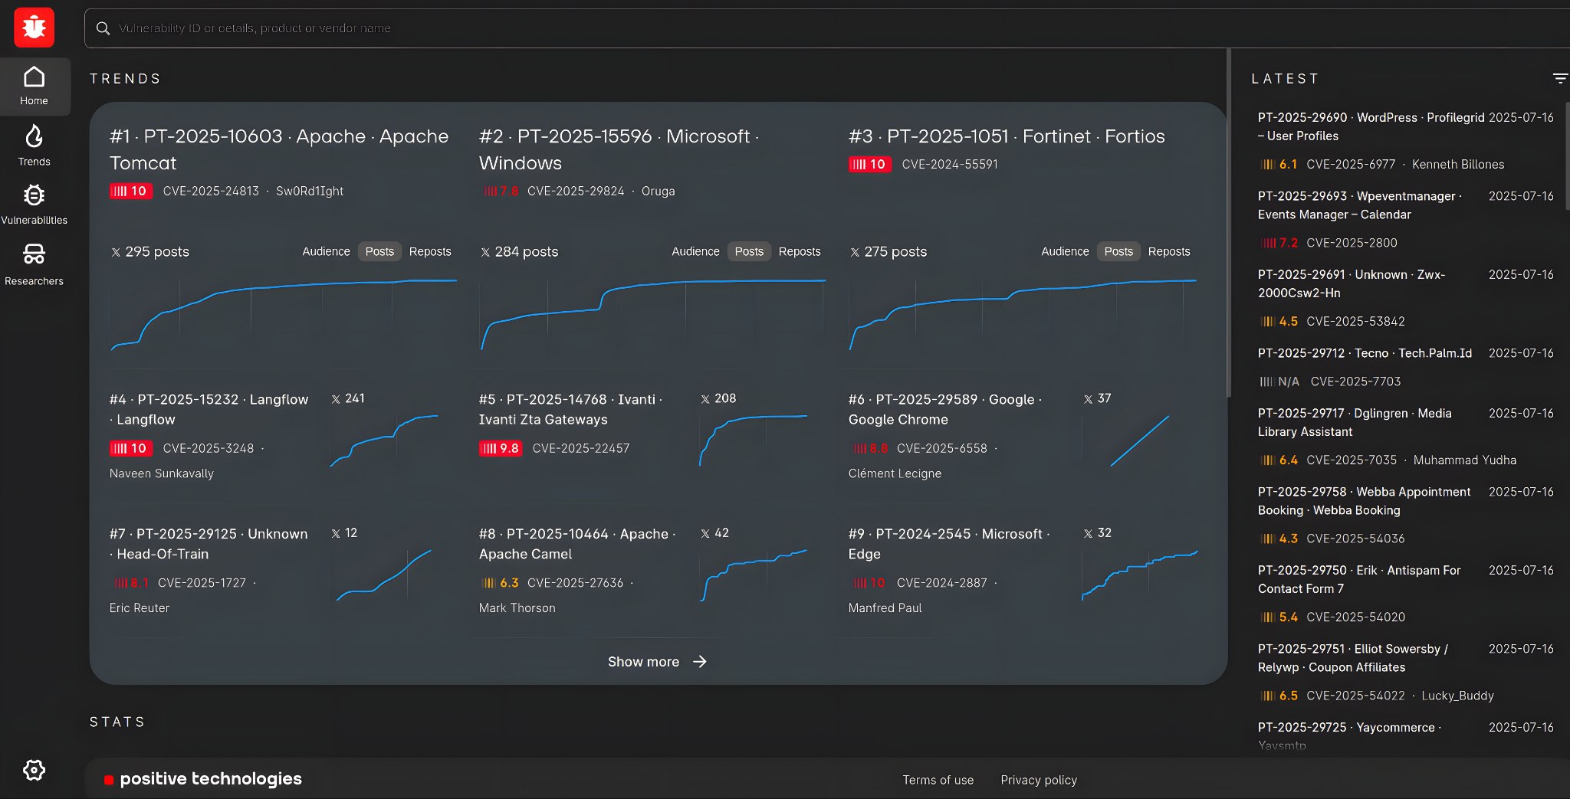Open the Latest filter icon
This screenshot has height=799, width=1570.
pyautogui.click(x=1559, y=78)
